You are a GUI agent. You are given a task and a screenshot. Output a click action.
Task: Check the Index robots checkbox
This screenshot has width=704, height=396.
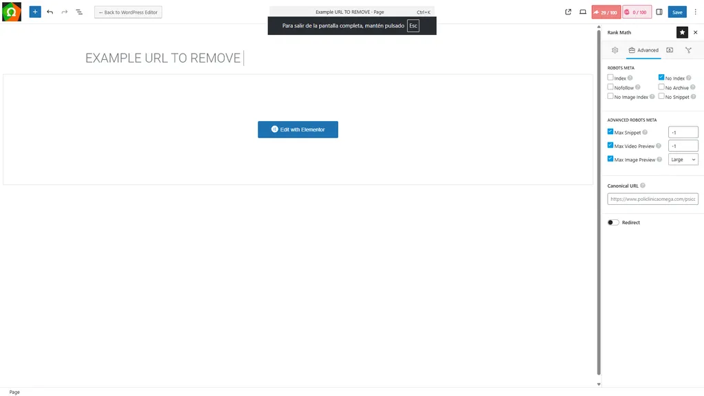tap(610, 77)
